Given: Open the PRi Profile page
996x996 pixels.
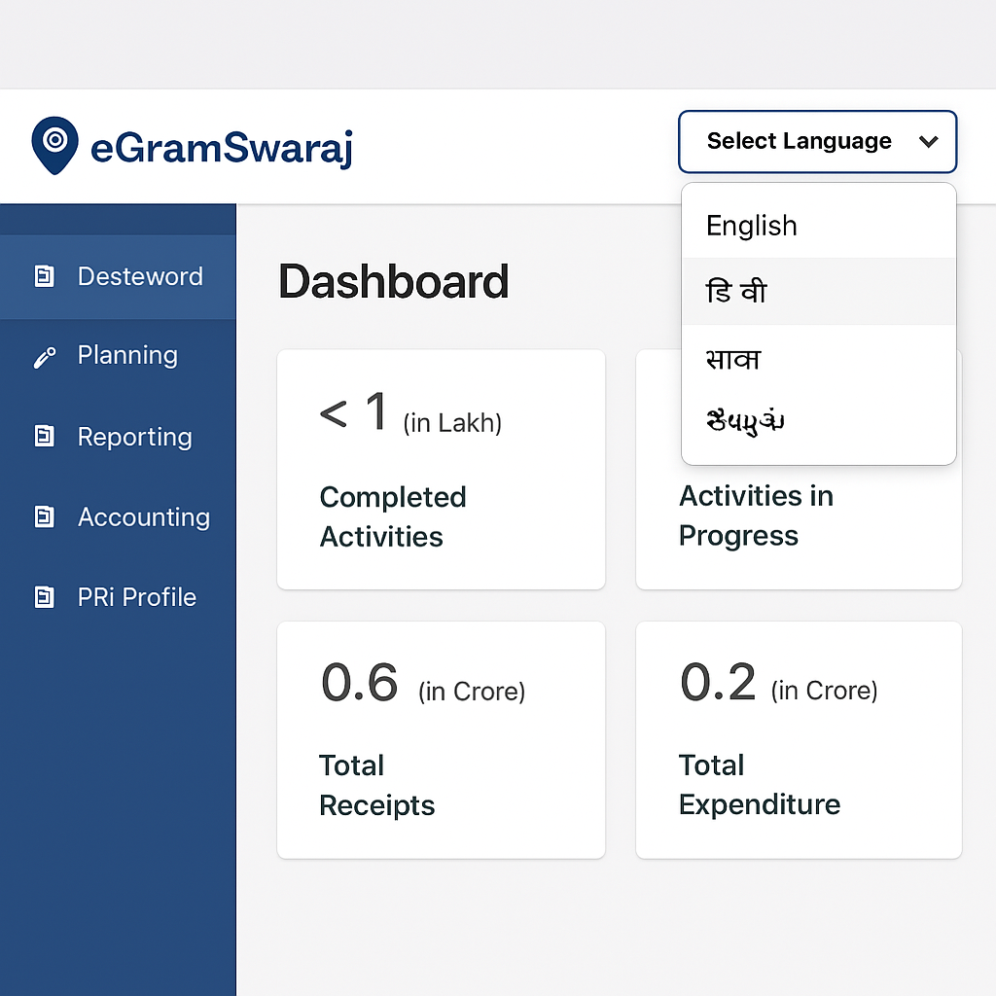Looking at the screenshot, I should 136,597.
